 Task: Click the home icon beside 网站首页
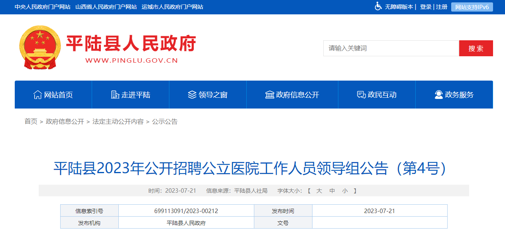click(37, 95)
